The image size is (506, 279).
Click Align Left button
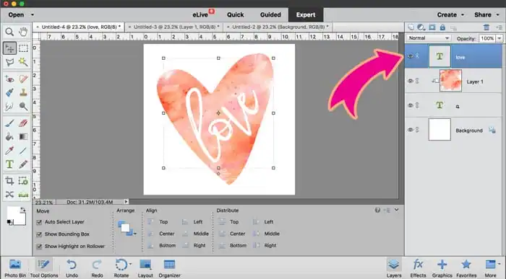pos(192,222)
